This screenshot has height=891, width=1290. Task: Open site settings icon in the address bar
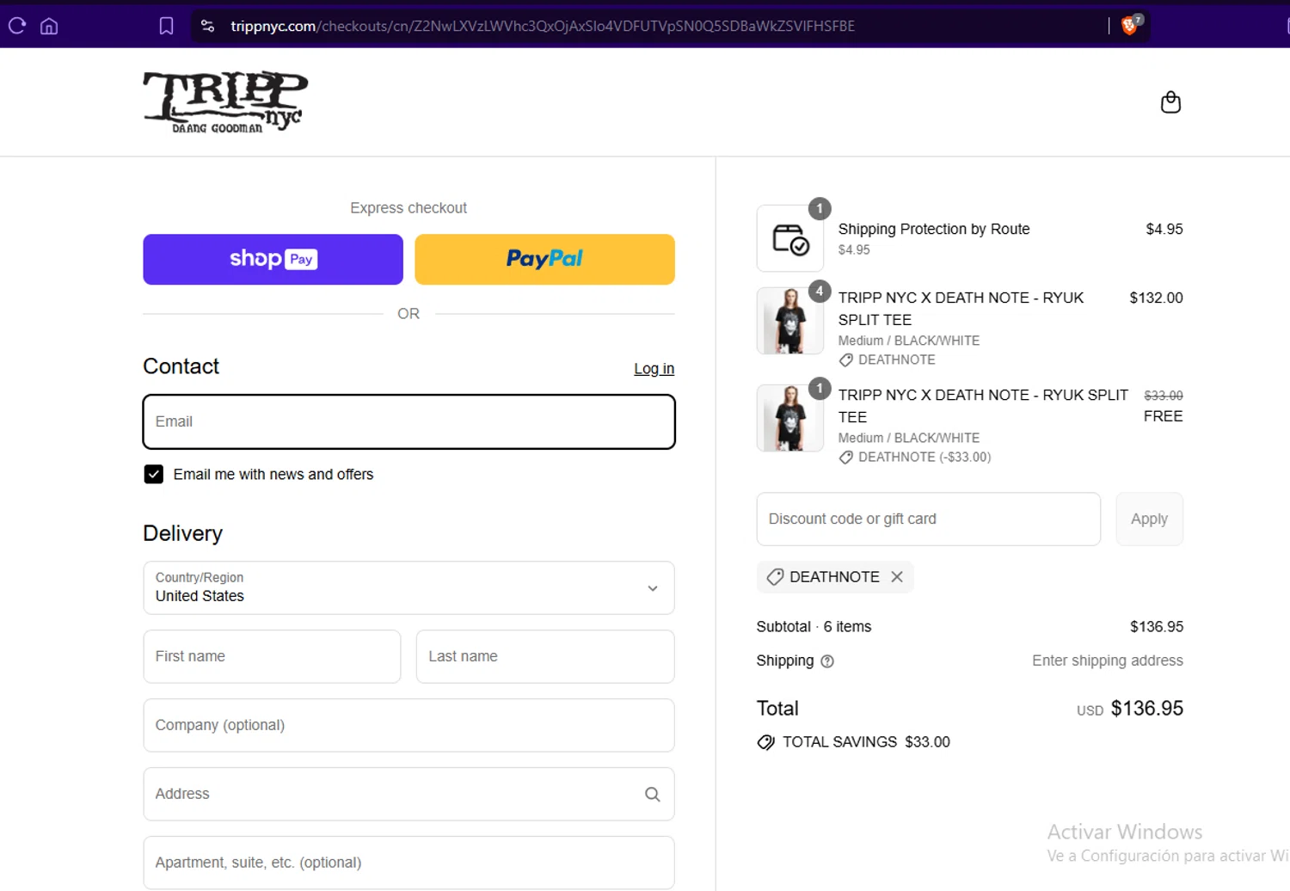[207, 26]
